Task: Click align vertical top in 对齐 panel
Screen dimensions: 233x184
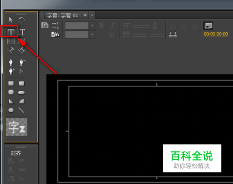Action: (x=21, y=161)
